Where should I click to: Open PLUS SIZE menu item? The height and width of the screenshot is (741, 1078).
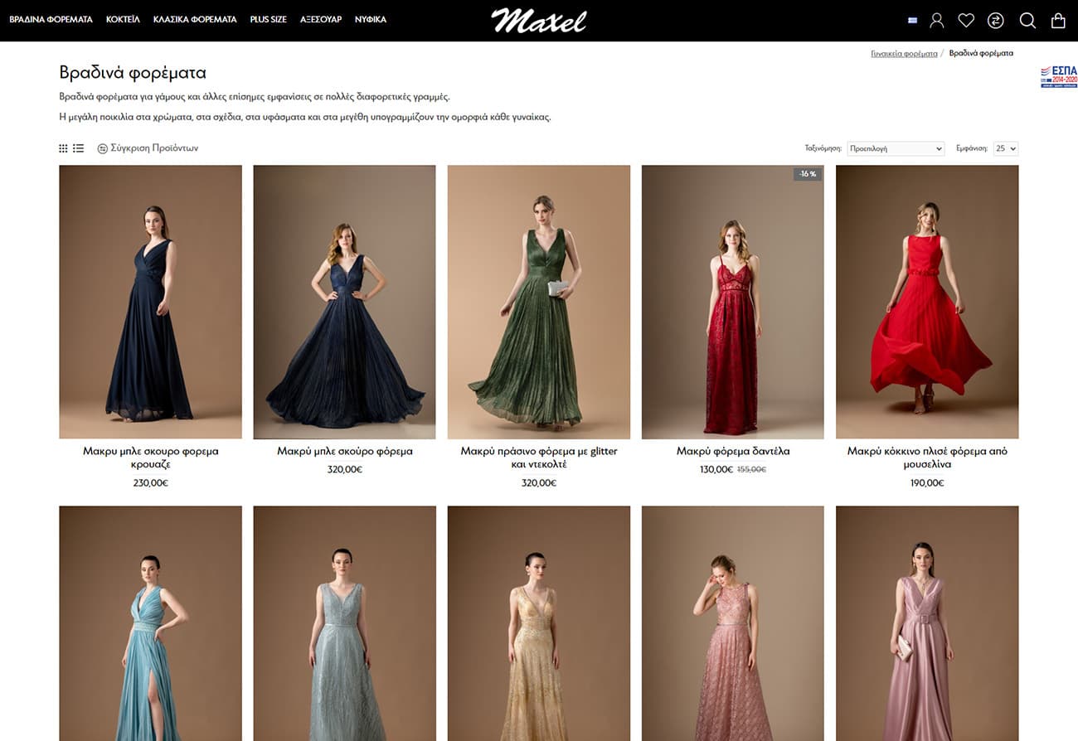(x=269, y=19)
